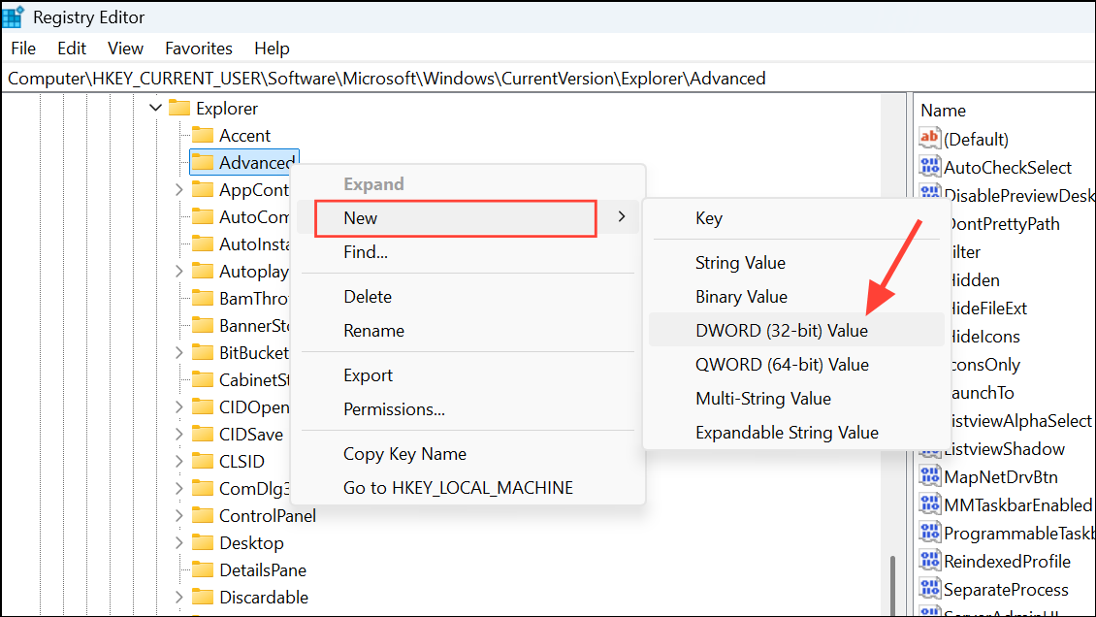
Task: Click the ab string icon beside (Default)
Action: coord(929,139)
